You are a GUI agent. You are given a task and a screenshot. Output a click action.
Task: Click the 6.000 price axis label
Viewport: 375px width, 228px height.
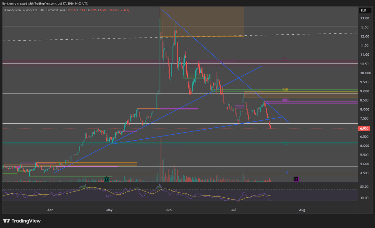pyautogui.click(x=365, y=146)
